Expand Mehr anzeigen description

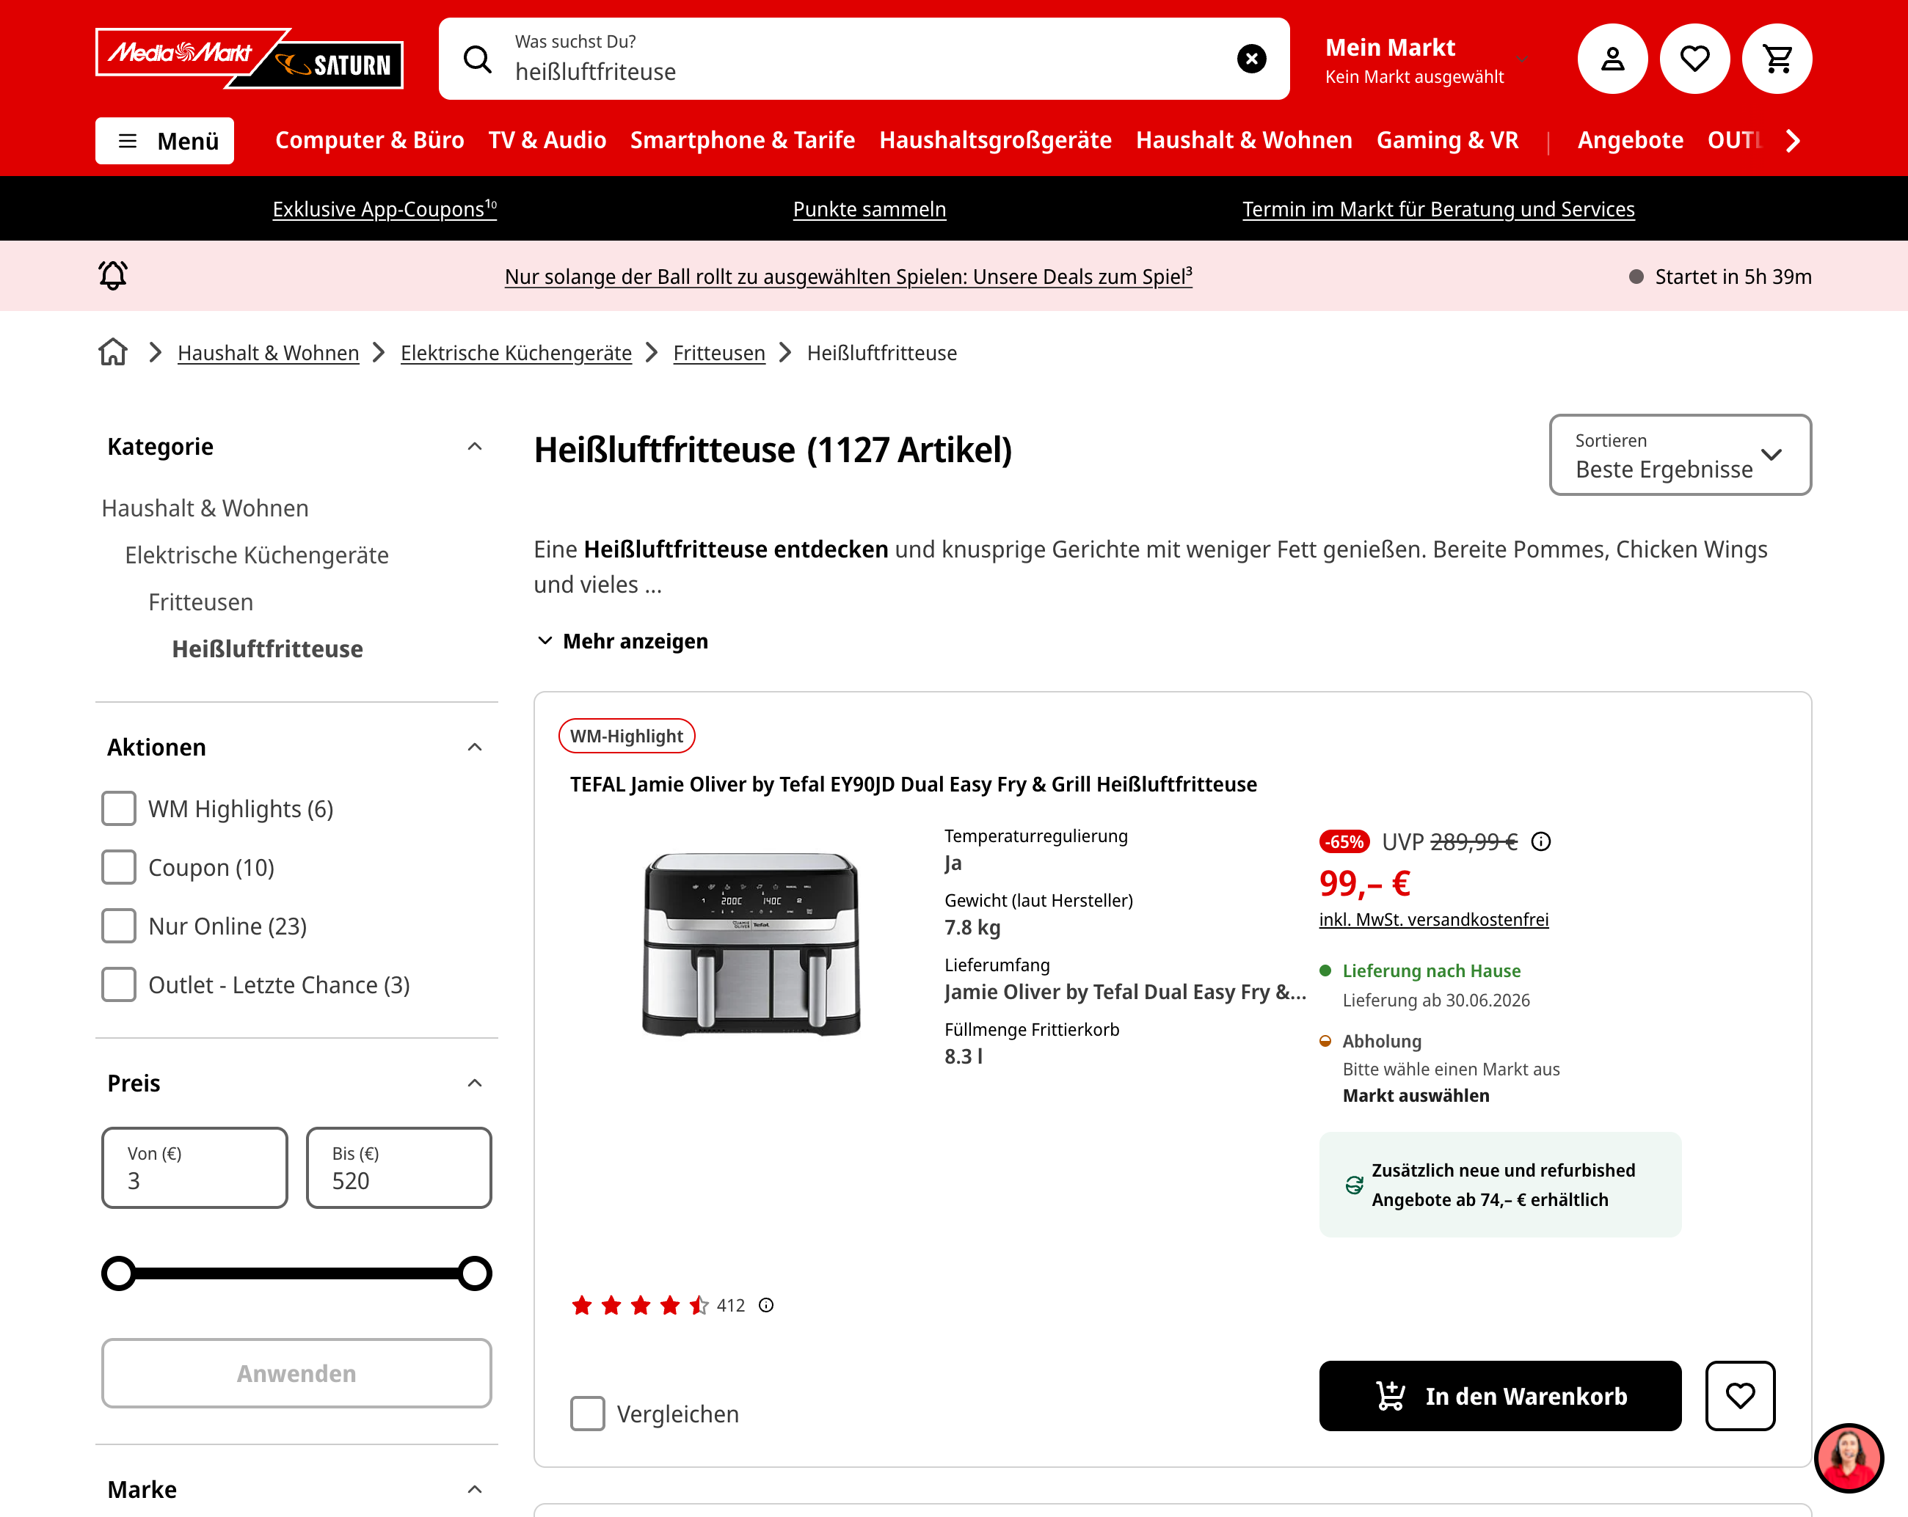point(622,640)
